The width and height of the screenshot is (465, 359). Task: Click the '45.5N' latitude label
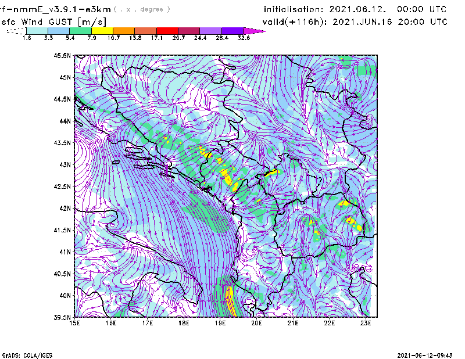point(62,55)
